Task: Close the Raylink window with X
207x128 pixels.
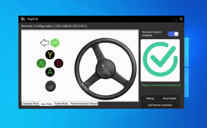Action: tap(181, 19)
